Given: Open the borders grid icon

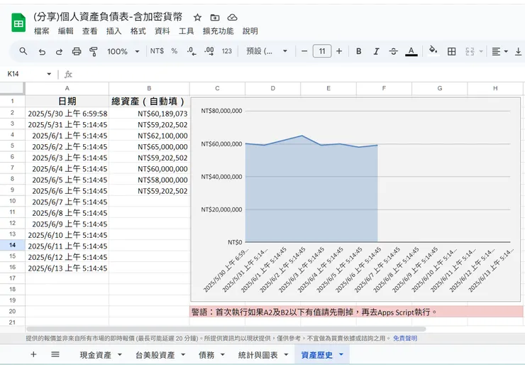Looking at the screenshot, I should [451, 51].
